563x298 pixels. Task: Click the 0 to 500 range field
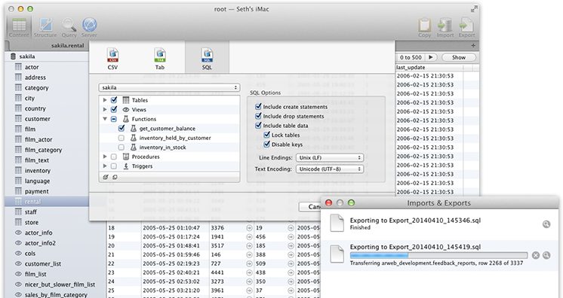coord(411,57)
